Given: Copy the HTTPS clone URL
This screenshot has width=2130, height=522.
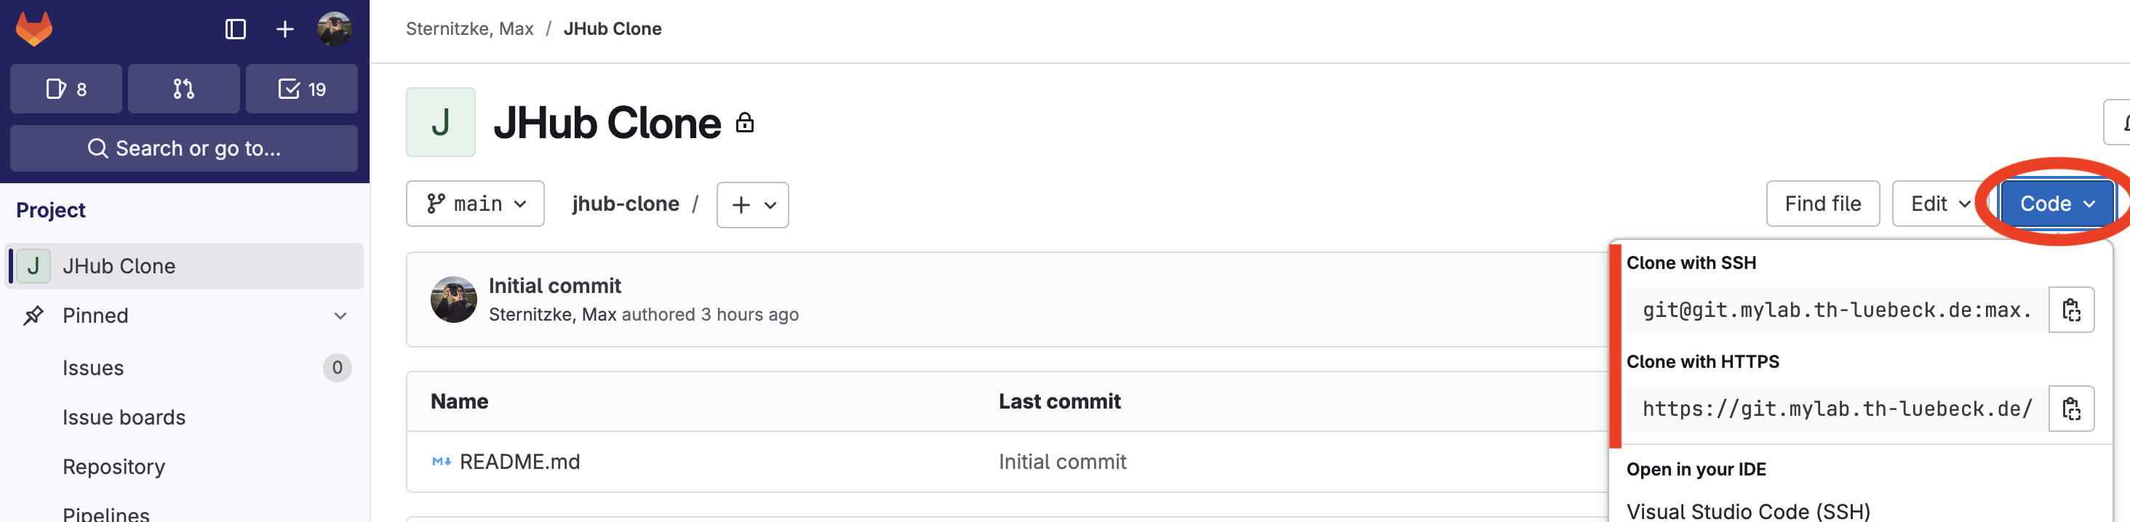Looking at the screenshot, I should point(2070,409).
